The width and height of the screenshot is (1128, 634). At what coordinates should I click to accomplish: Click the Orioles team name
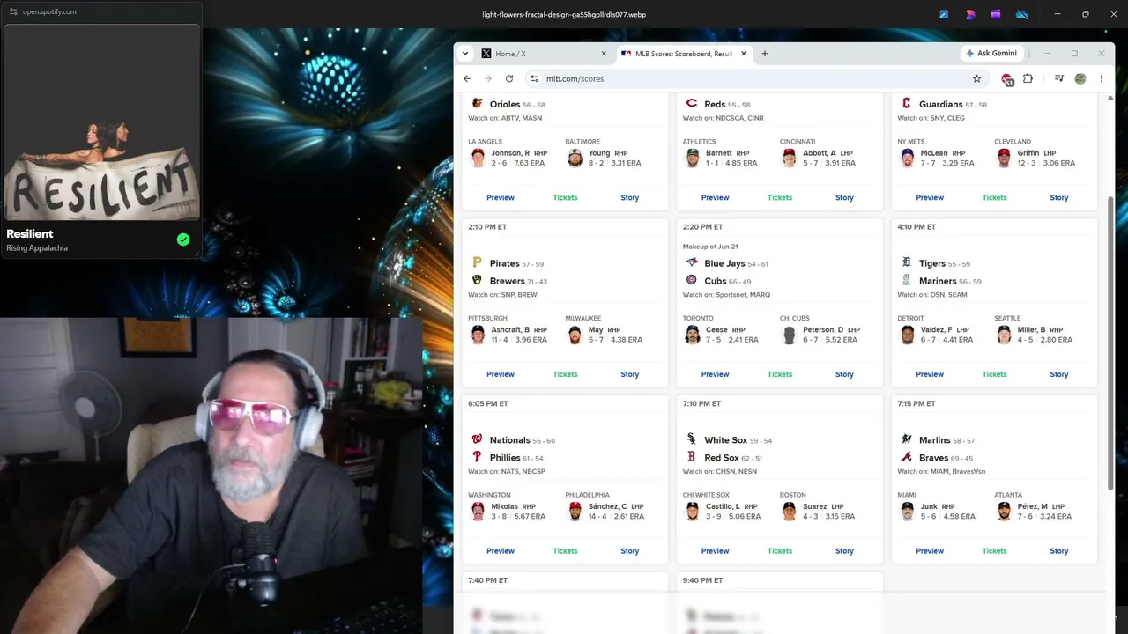pos(505,104)
